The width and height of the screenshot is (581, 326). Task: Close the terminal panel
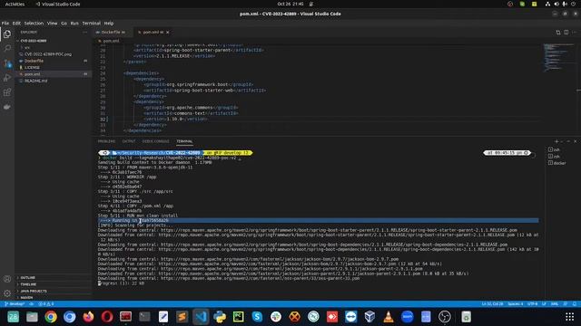coord(575,141)
